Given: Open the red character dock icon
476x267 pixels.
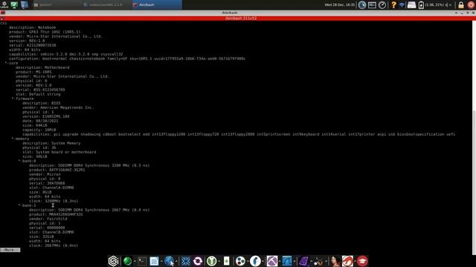Looking at the screenshot, I should point(347,261).
